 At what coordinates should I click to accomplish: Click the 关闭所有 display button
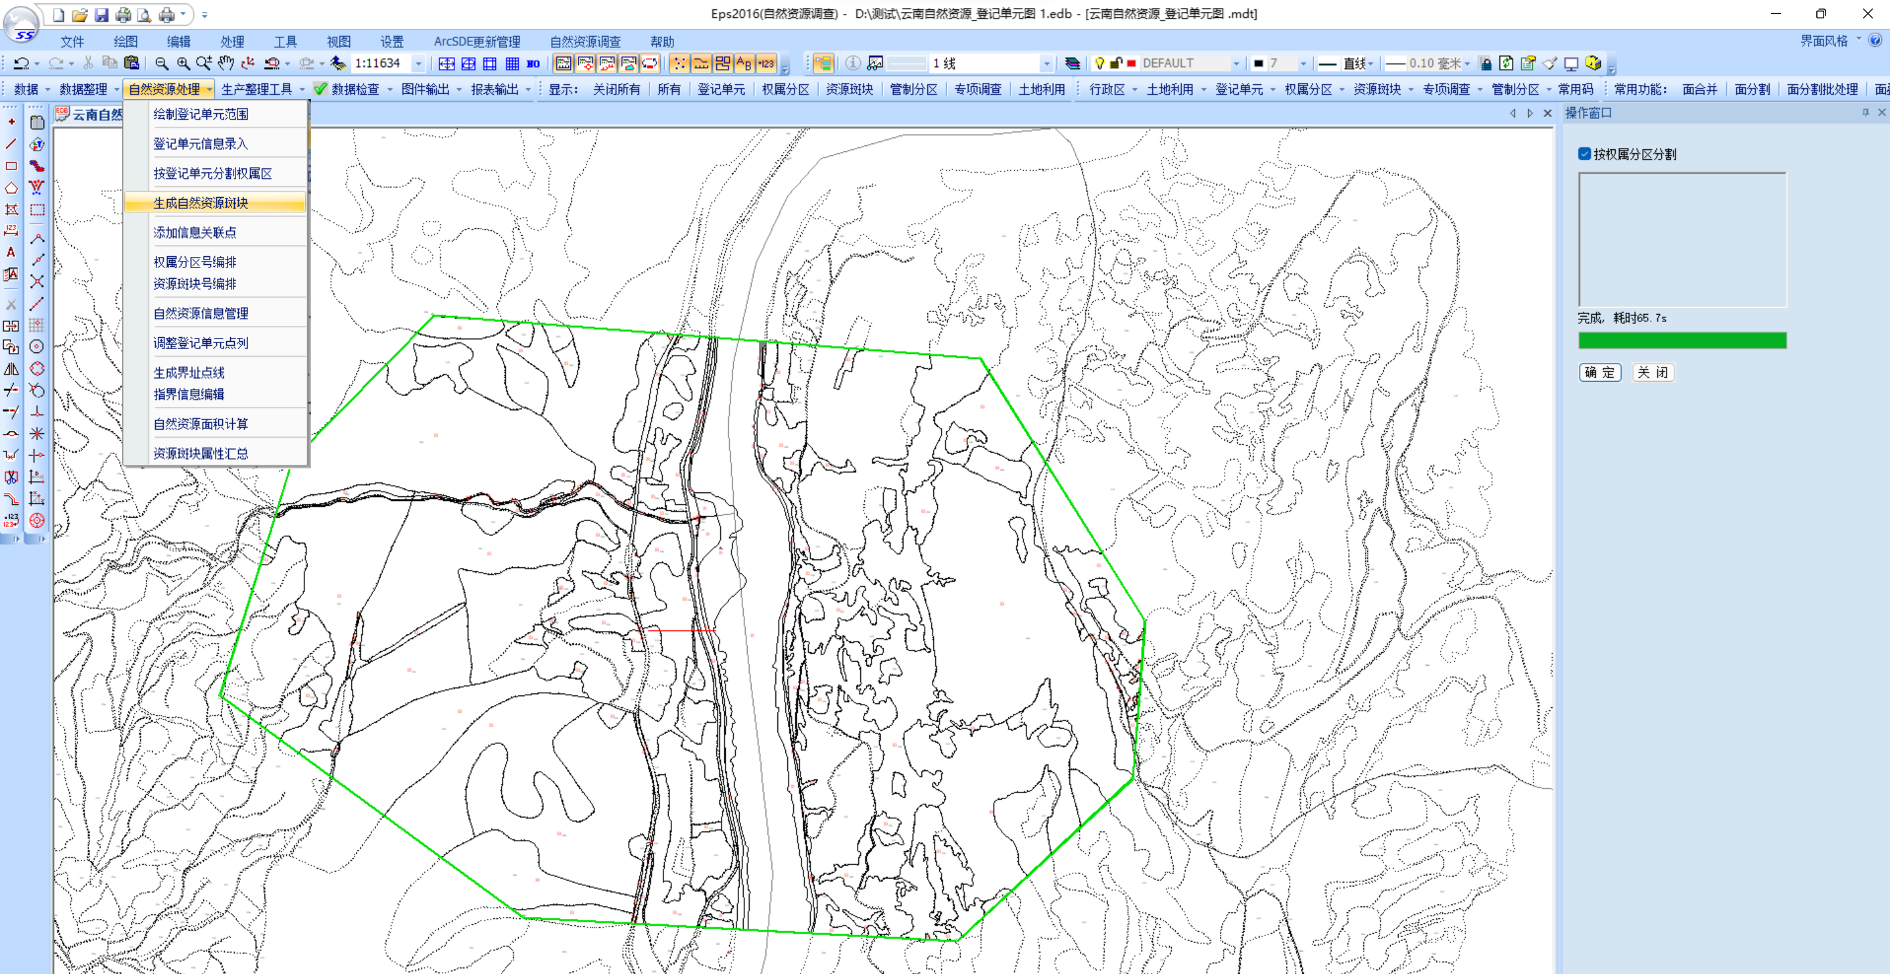(x=616, y=89)
